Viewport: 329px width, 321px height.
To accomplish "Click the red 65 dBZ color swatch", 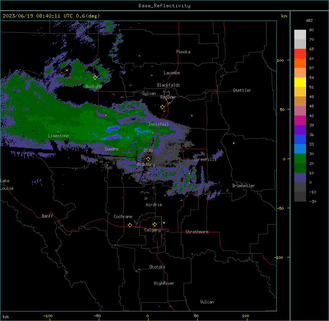I will pyautogui.click(x=300, y=53).
